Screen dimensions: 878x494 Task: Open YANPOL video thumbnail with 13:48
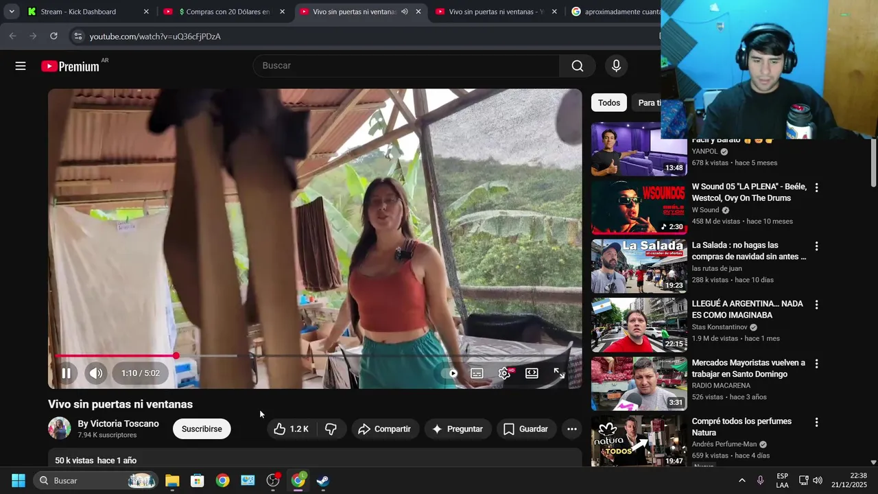pyautogui.click(x=639, y=149)
